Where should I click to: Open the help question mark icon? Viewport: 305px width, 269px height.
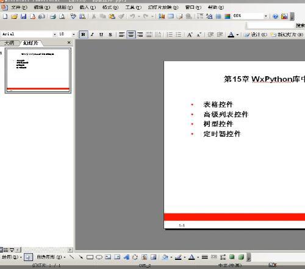(275, 16)
